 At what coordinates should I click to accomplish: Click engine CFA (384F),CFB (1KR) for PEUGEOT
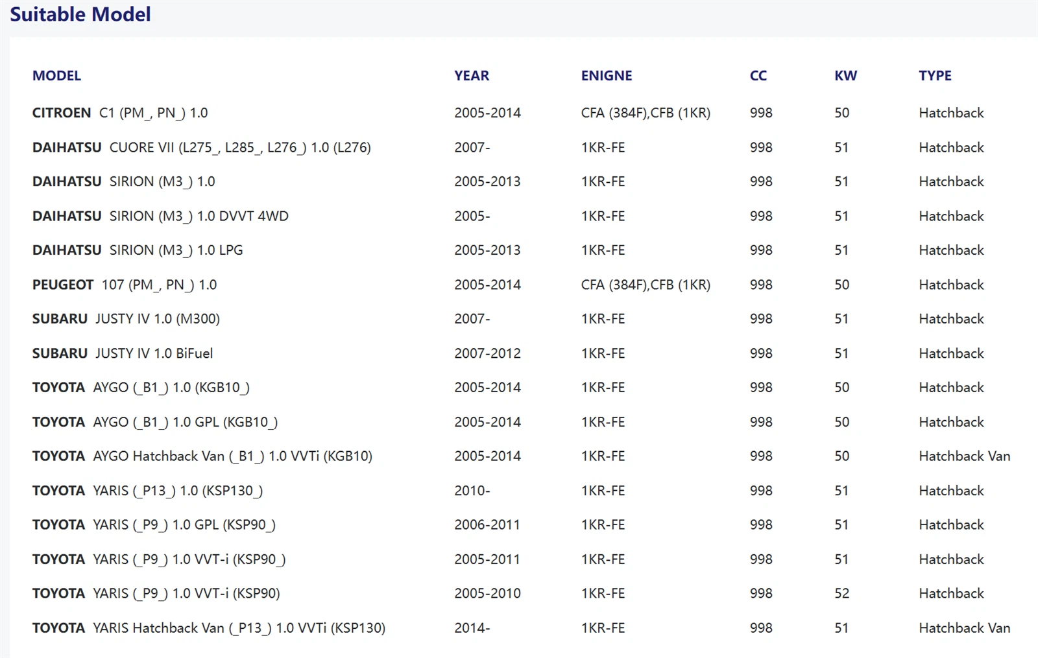[646, 285]
